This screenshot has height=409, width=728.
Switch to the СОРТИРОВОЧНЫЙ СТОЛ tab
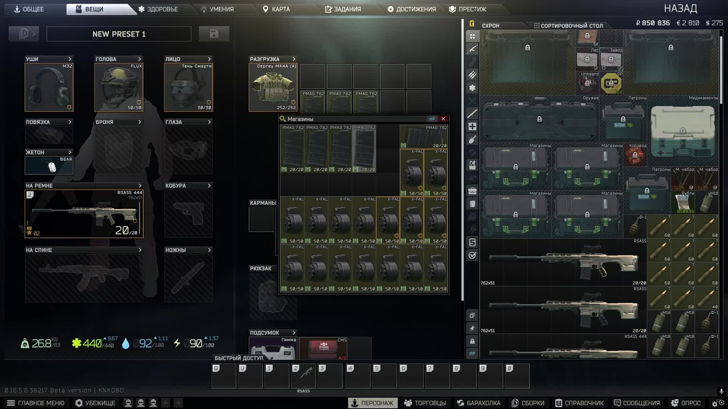(x=568, y=26)
